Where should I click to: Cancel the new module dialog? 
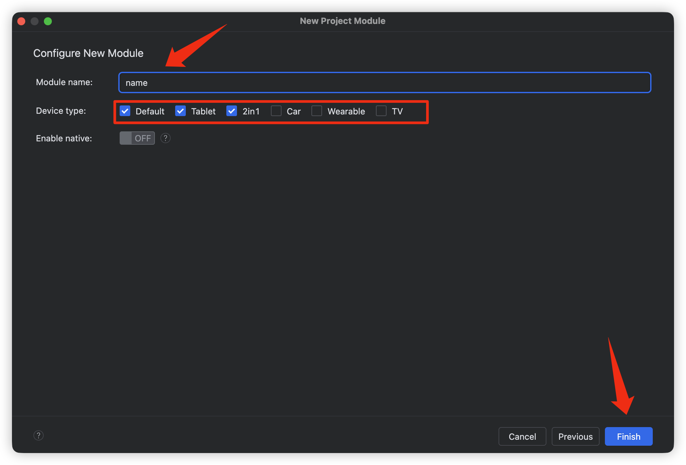tap(522, 436)
